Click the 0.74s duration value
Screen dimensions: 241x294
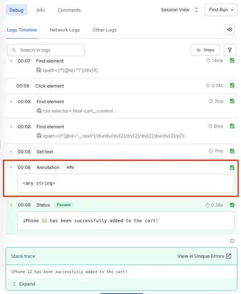217,85
